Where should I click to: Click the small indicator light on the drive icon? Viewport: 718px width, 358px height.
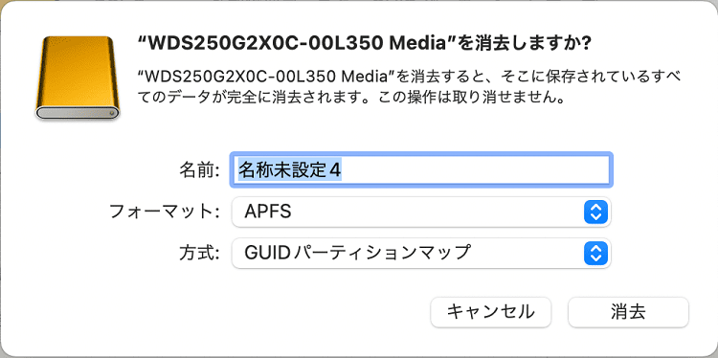(112, 113)
